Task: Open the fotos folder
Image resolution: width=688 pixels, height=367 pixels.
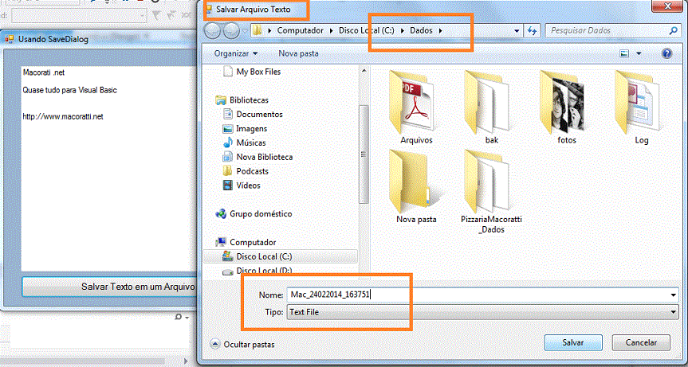Action: coord(567,101)
